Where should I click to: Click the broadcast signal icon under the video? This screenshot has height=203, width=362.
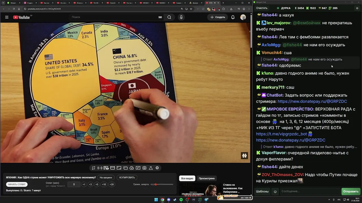tap(100, 168)
